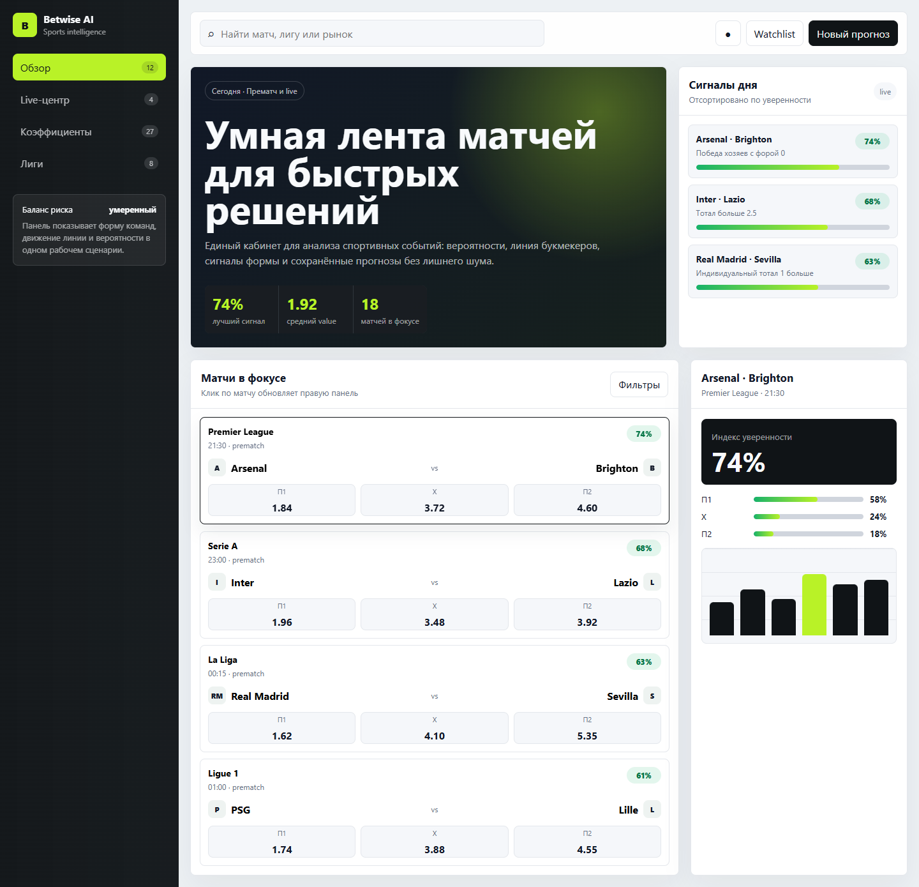Click the П1 58% probability bar
The height and width of the screenshot is (887, 919).
(809, 499)
